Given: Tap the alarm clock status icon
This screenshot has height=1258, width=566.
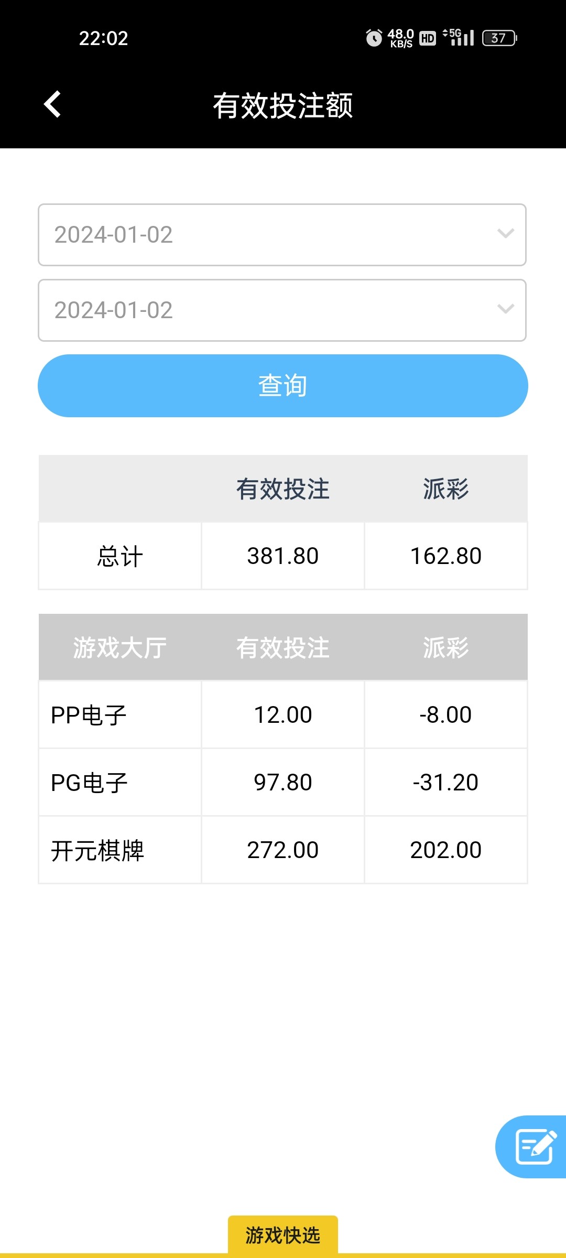Looking at the screenshot, I should 374,38.
